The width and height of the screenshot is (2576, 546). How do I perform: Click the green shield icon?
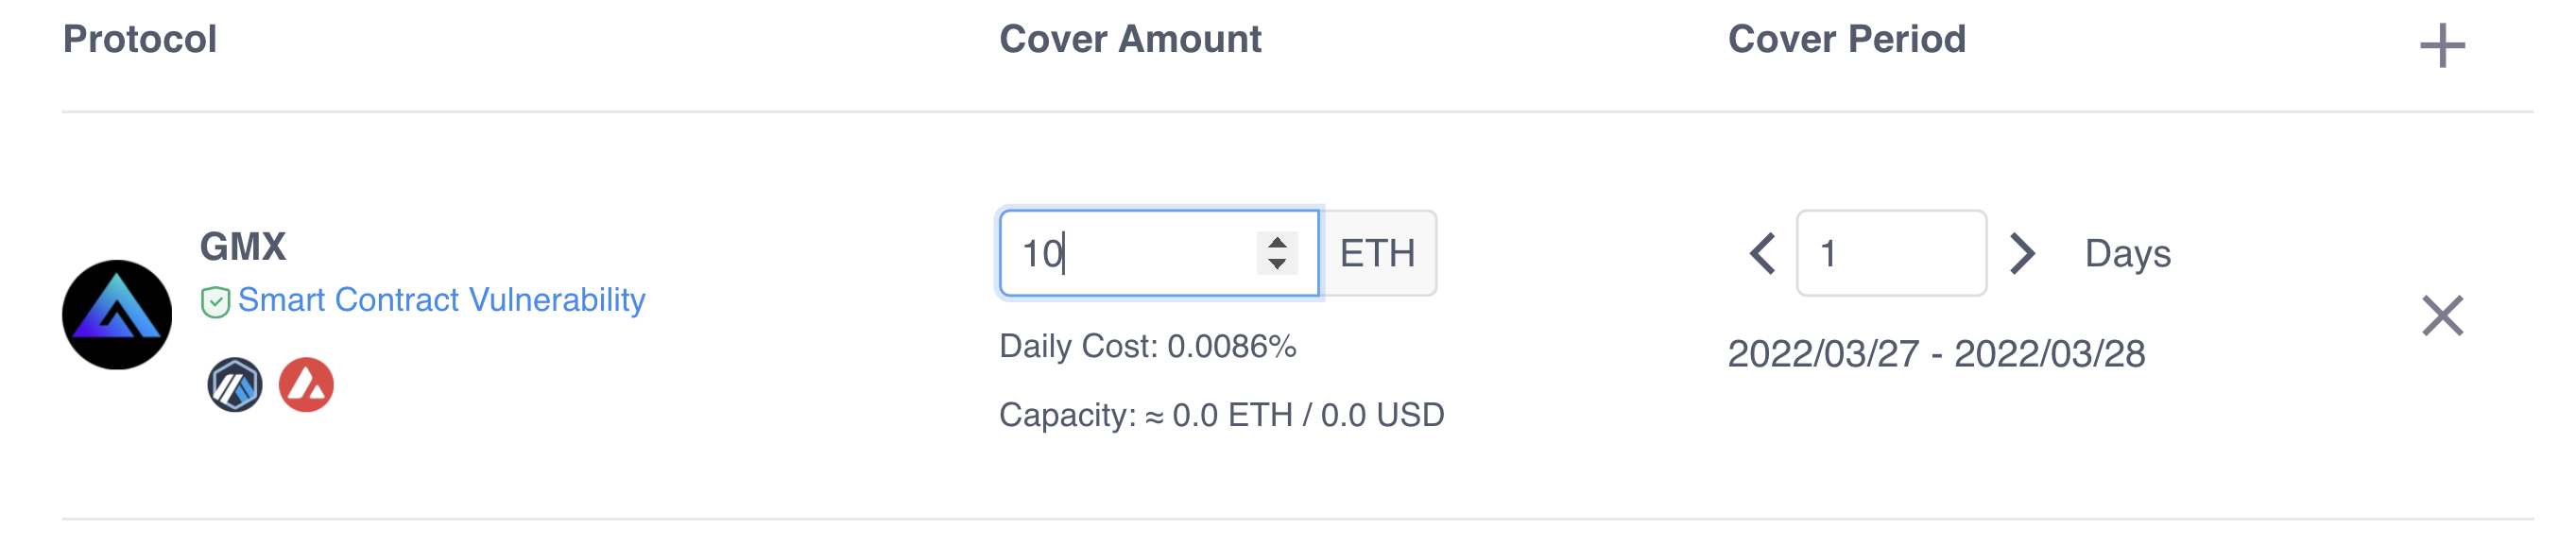pos(215,301)
